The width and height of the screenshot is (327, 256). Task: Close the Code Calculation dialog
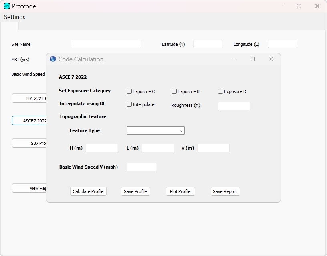(x=271, y=59)
